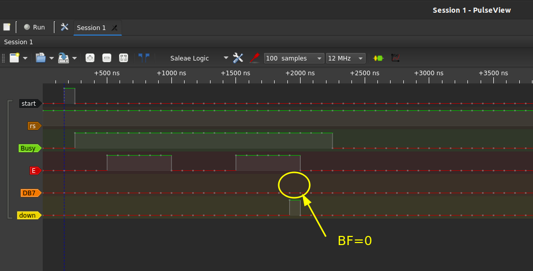
Task: Select the Busy channel label
Action: click(30, 148)
